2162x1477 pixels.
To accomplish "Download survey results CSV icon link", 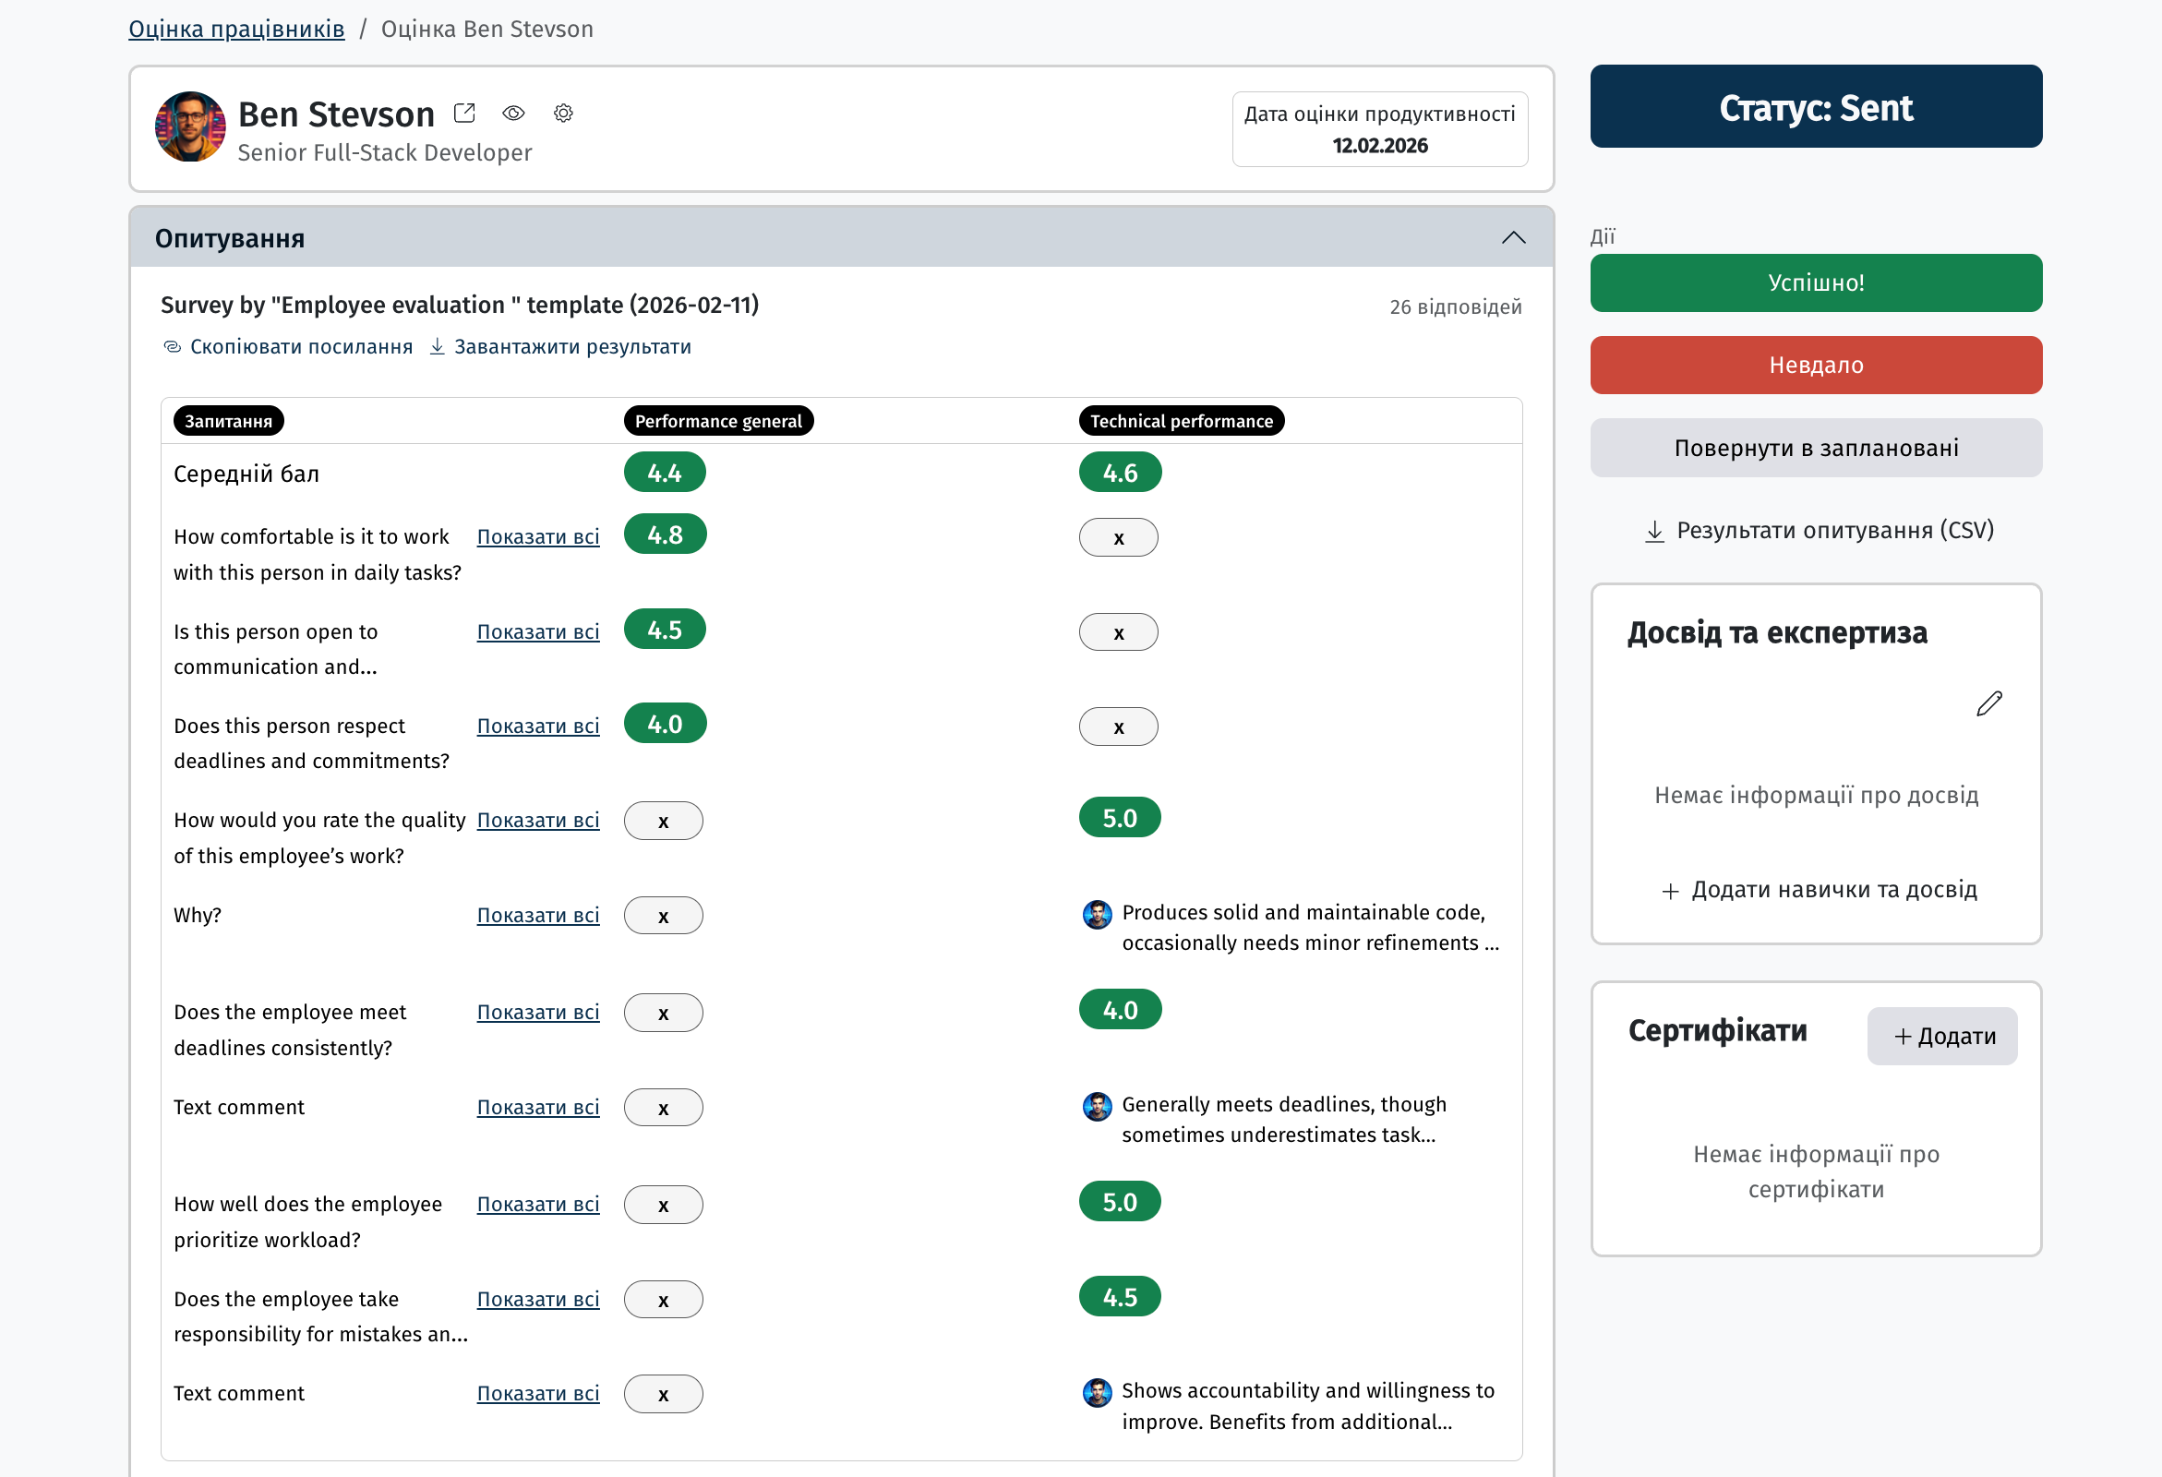I will click(1654, 531).
